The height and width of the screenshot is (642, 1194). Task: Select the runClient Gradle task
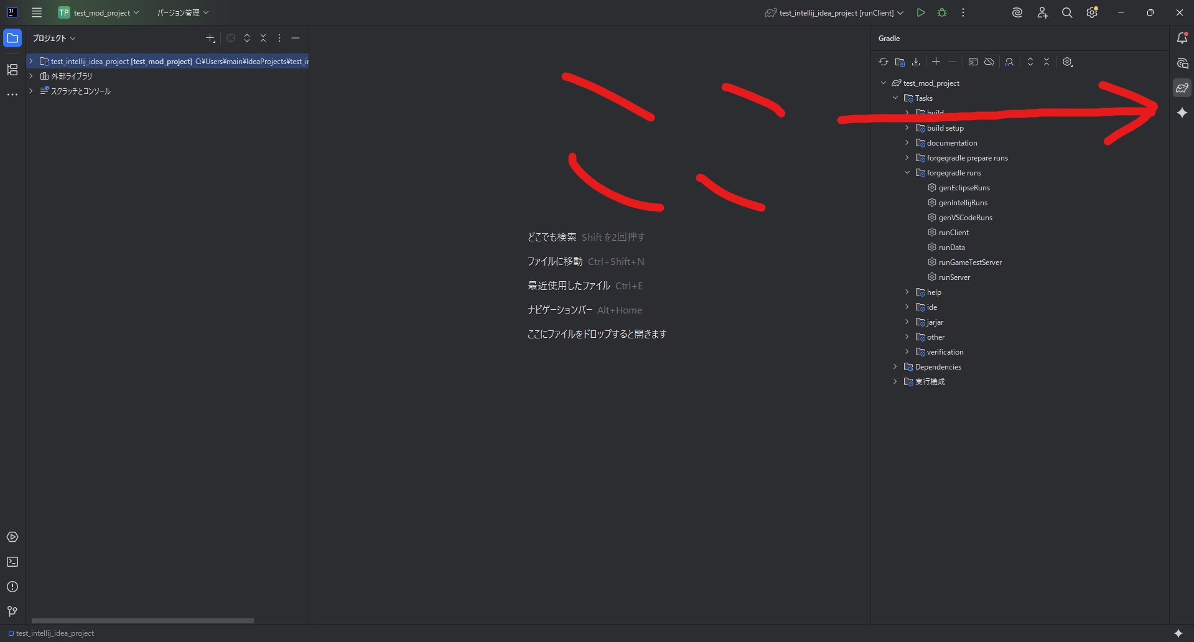[x=953, y=233]
